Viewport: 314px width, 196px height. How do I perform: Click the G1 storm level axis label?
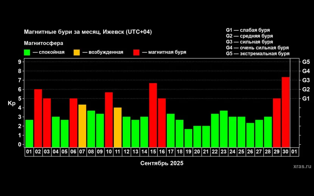(306, 99)
